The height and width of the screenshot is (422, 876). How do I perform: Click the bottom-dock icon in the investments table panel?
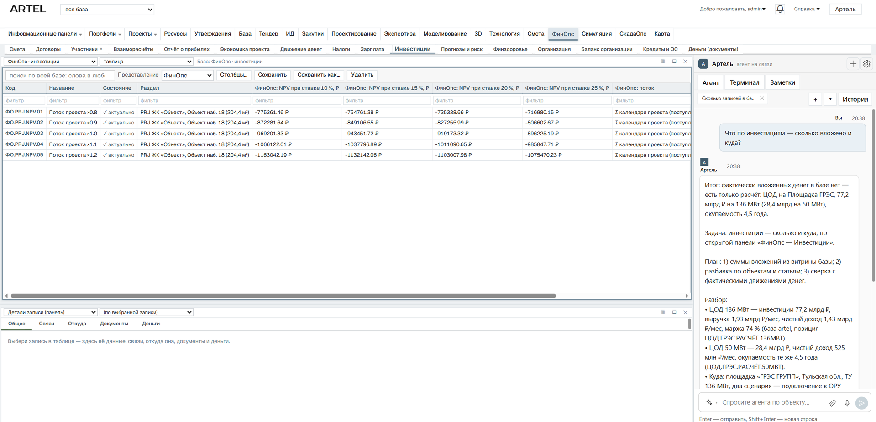click(674, 62)
